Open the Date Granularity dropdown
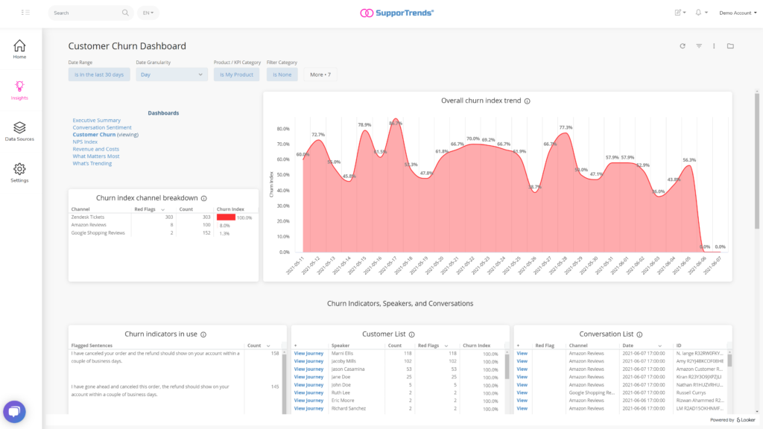Image resolution: width=763 pixels, height=429 pixels. 171,74
